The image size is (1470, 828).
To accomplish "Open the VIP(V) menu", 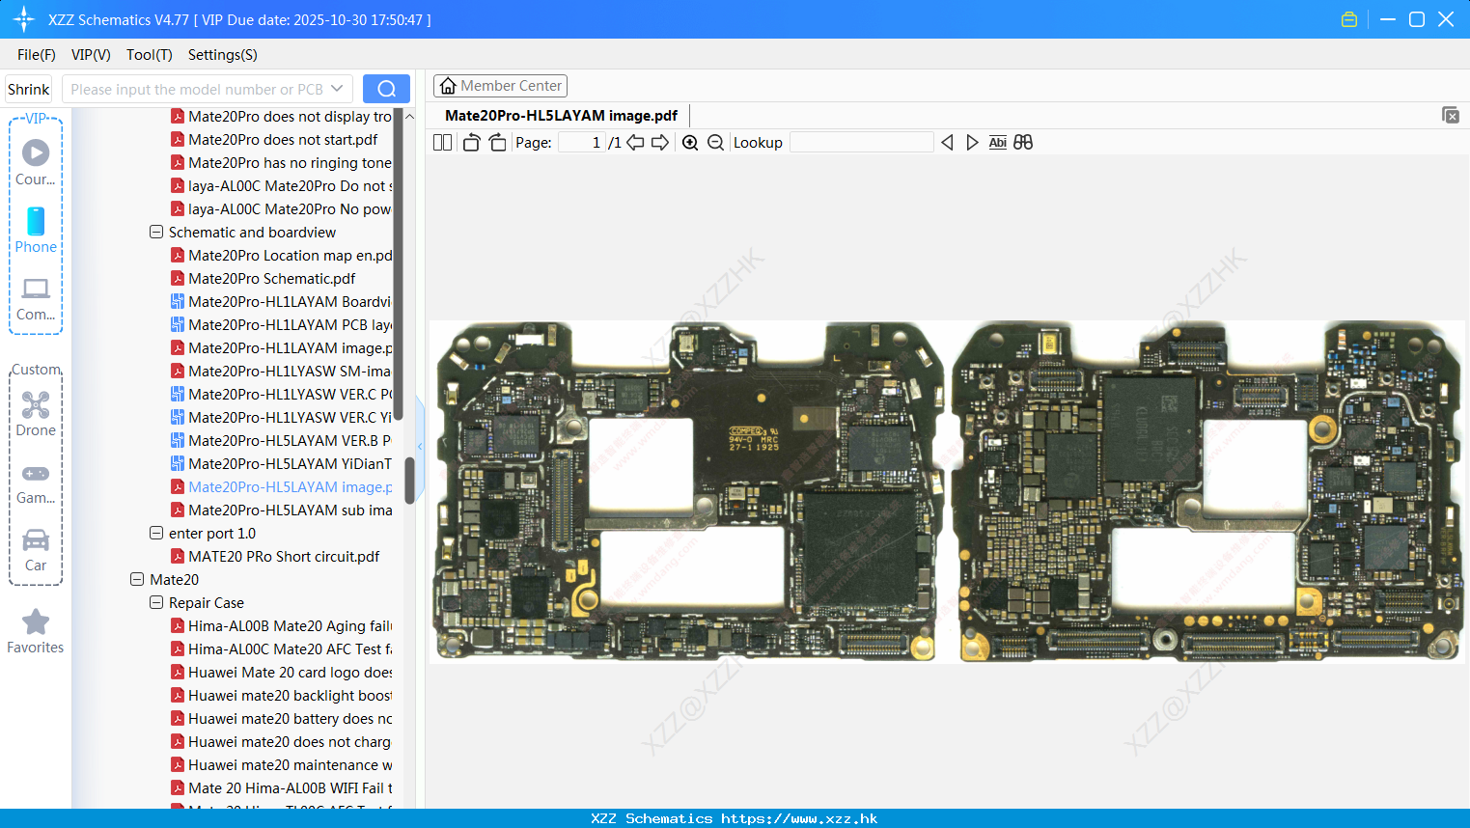I will [91, 55].
